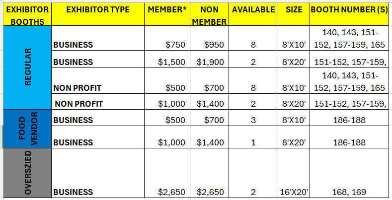Select the $1,900 non member price cell
The image size is (392, 200).
tap(209, 59)
